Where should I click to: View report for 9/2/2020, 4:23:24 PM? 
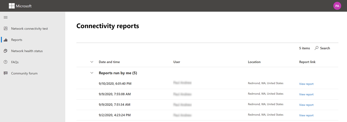pyautogui.click(x=306, y=115)
